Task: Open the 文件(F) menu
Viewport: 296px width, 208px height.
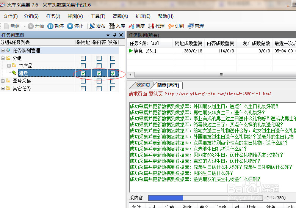Action: click(10, 16)
